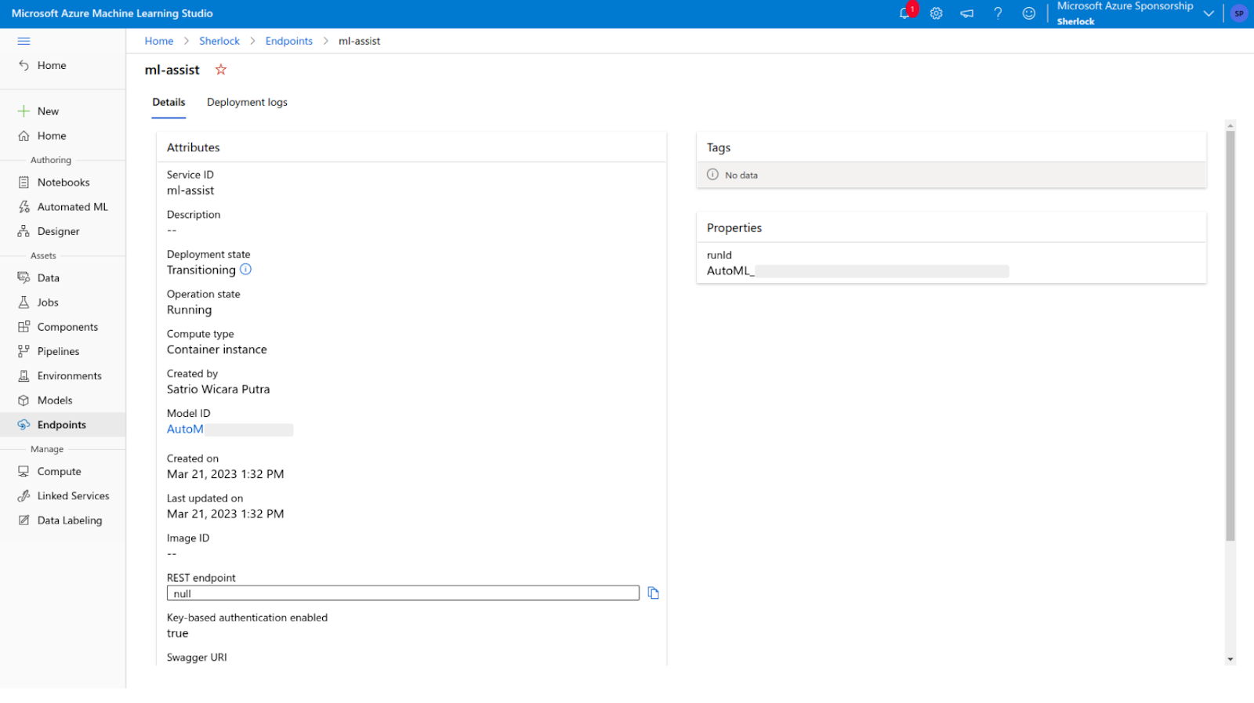This screenshot has height=703, width=1254.
Task: Click the Microsoft Azure Sponsorship workspace label
Action: (x=1125, y=6)
